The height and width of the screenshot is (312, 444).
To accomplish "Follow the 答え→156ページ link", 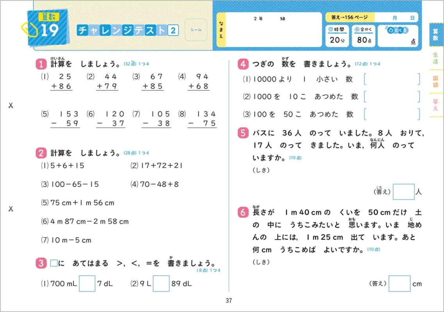I will click(350, 17).
